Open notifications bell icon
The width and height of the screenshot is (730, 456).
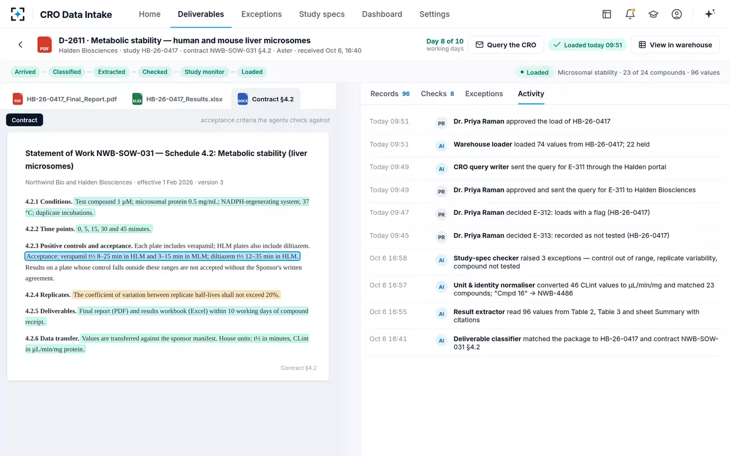(630, 14)
